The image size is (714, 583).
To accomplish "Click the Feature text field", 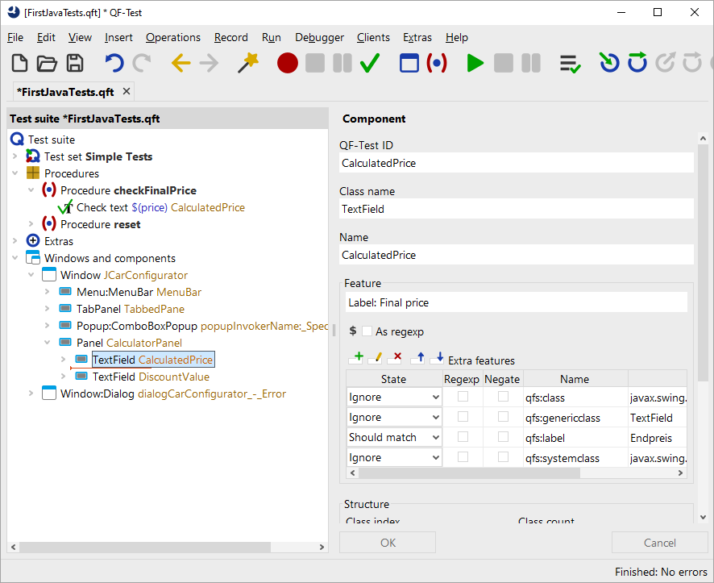I will (x=517, y=302).
